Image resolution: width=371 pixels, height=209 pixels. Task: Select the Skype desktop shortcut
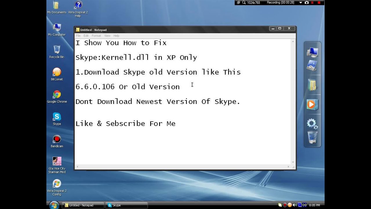[57, 119]
